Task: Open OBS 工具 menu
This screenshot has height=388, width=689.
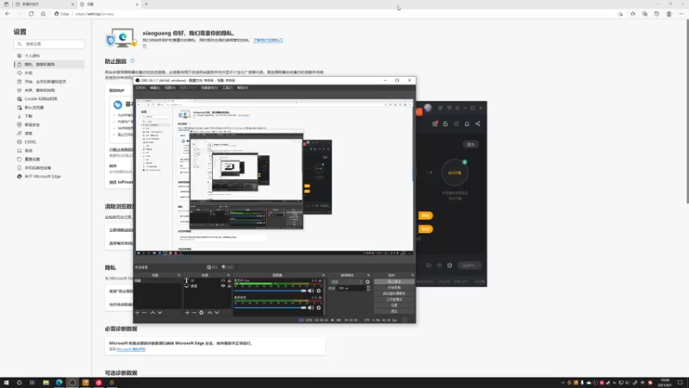Action: click(227, 88)
